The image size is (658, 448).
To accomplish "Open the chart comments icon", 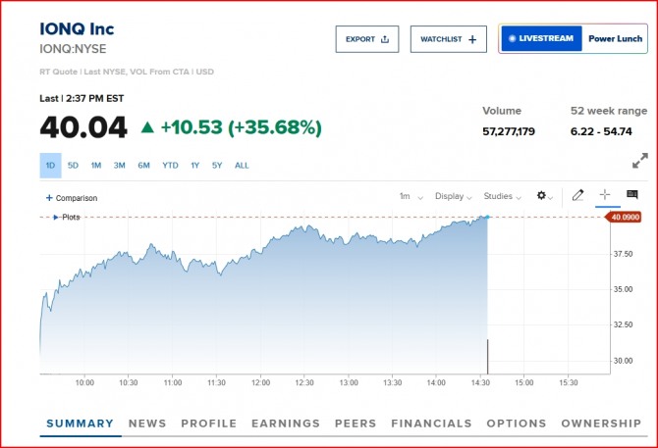I will (x=632, y=196).
